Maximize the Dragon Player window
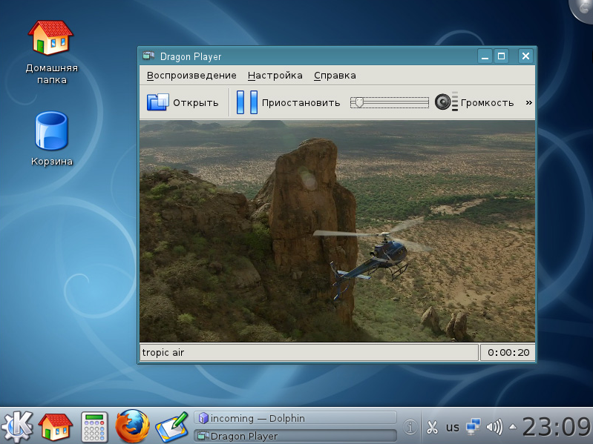 click(x=501, y=56)
